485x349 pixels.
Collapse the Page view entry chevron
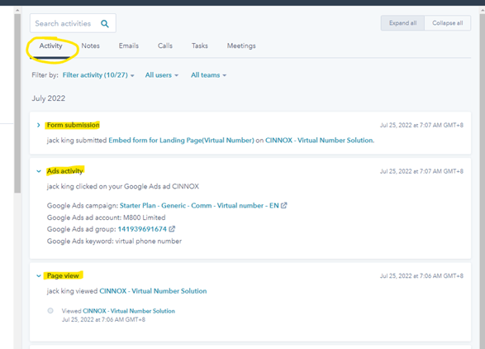[x=39, y=276]
